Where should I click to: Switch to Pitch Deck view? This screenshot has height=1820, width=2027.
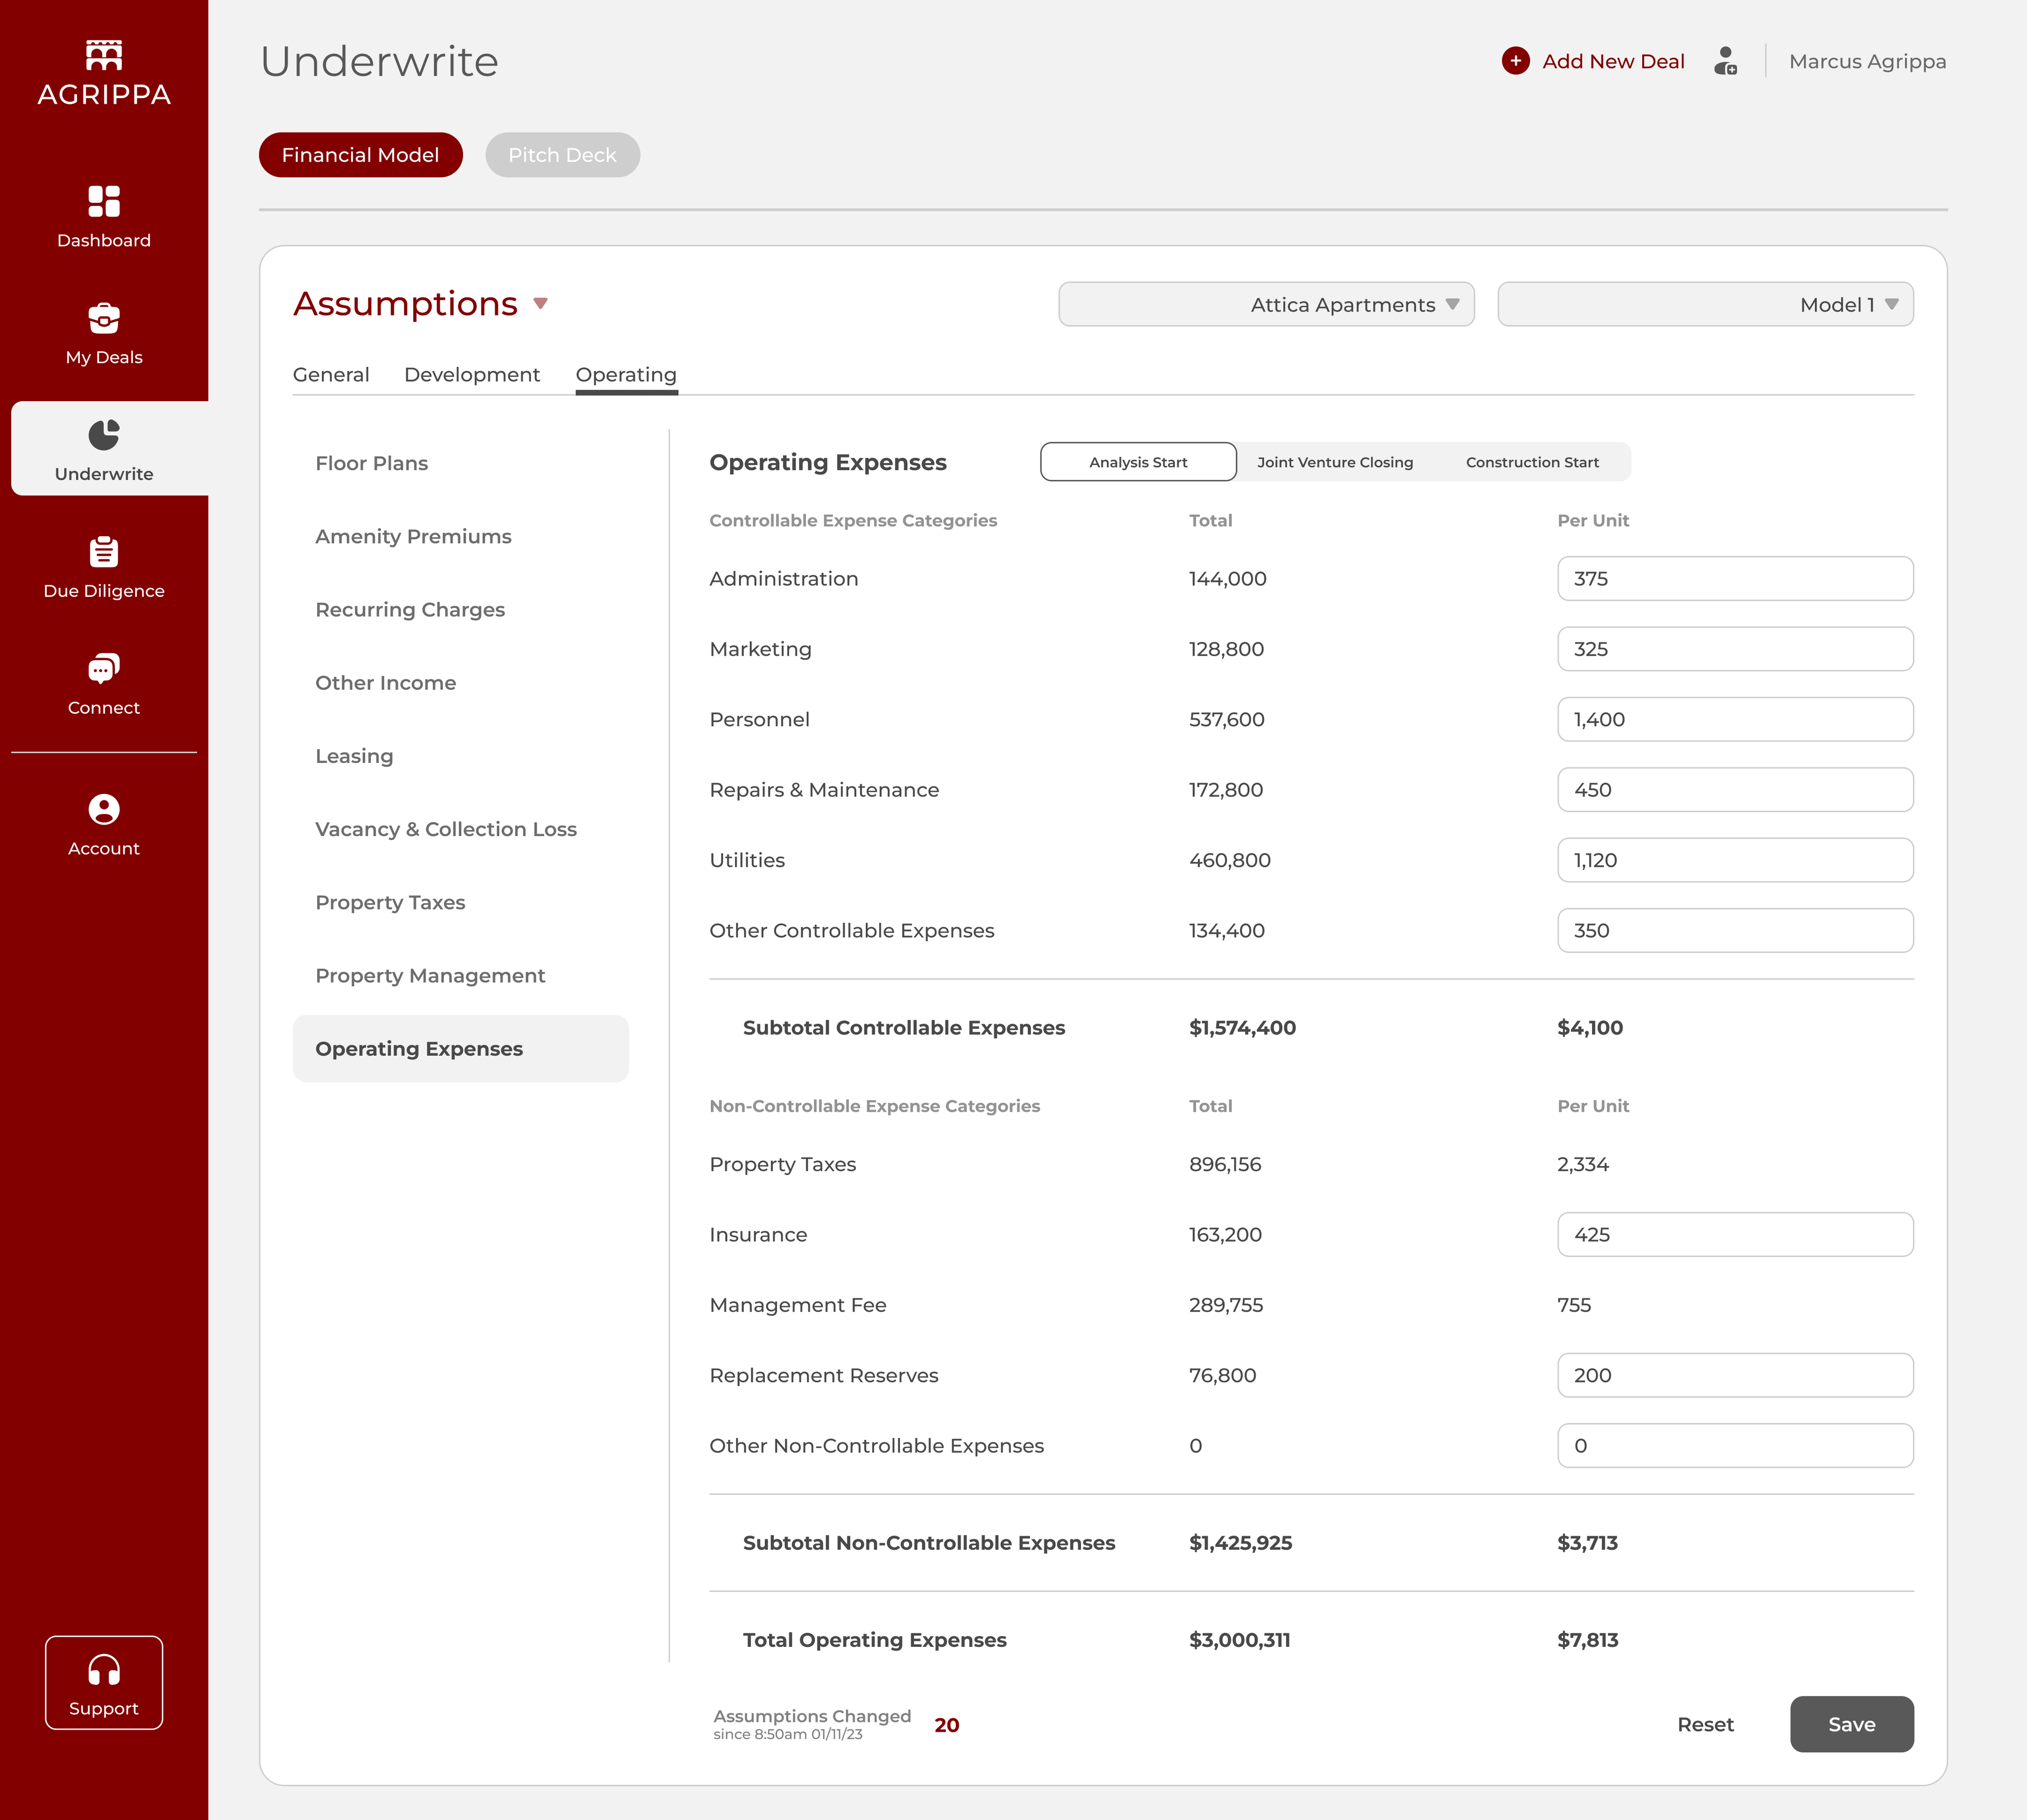click(x=562, y=155)
